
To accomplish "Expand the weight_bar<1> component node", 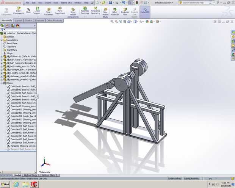I will point(2,70).
